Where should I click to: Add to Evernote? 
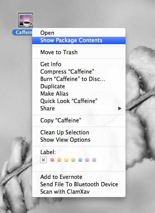(79, 177)
